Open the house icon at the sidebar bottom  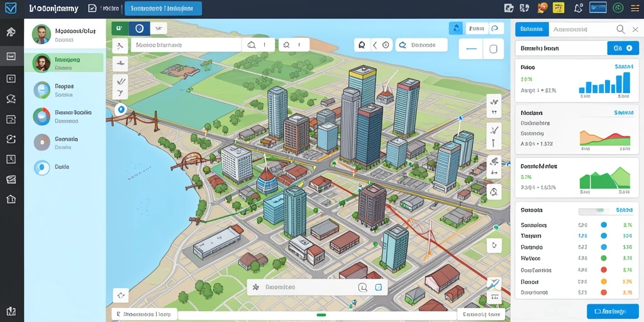point(11,199)
